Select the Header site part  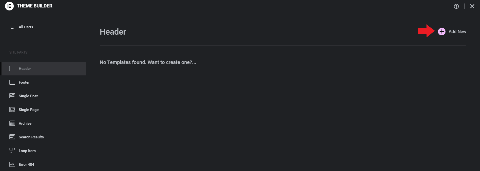click(x=25, y=69)
